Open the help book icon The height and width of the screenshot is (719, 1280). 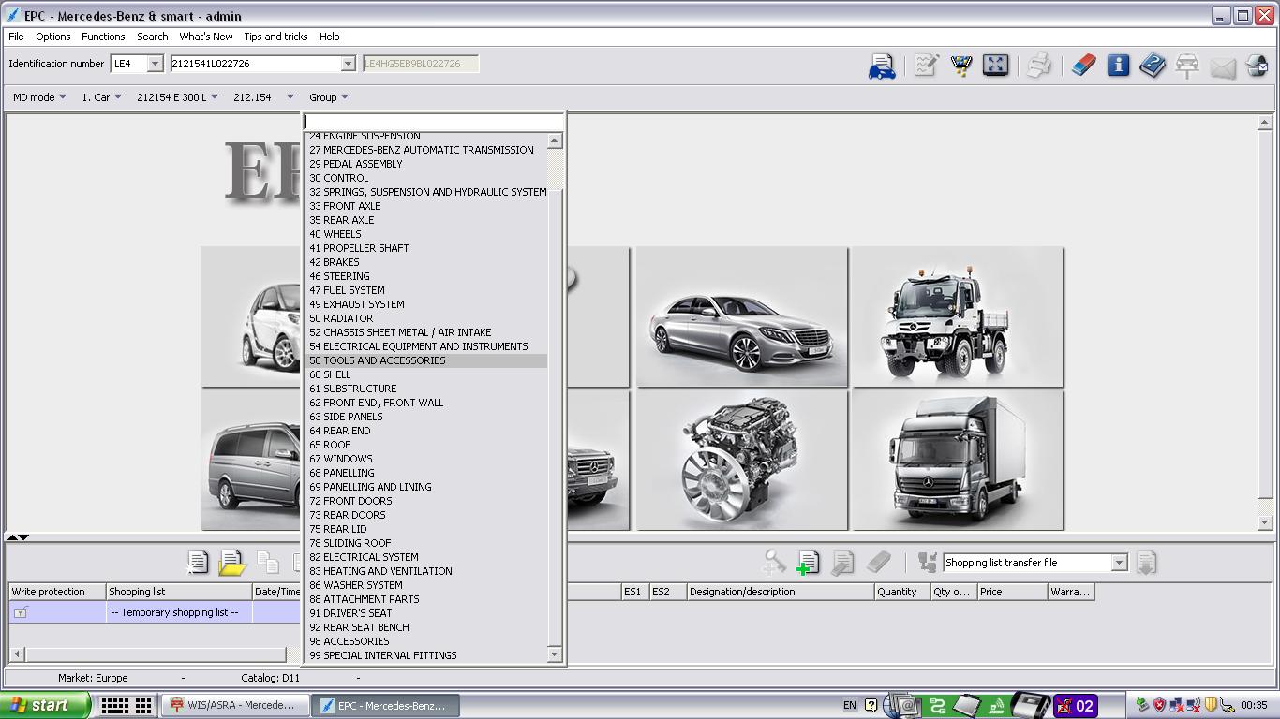pos(1153,66)
